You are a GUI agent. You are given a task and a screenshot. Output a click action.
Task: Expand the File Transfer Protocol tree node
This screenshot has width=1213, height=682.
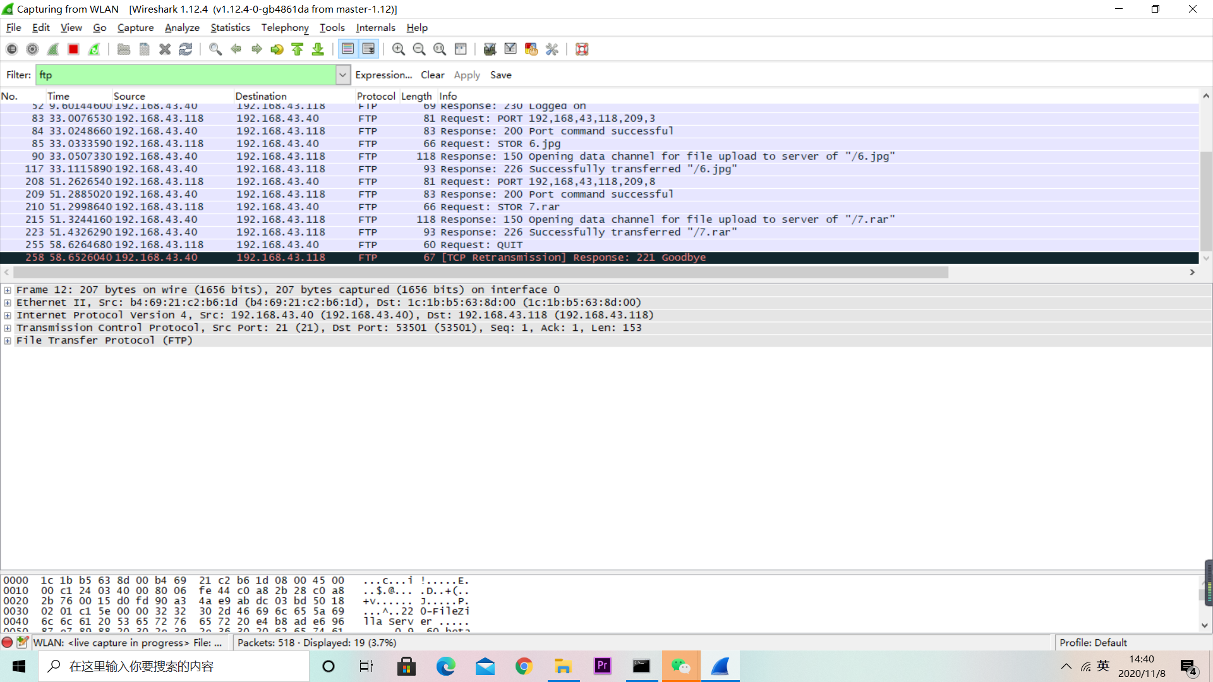8,340
